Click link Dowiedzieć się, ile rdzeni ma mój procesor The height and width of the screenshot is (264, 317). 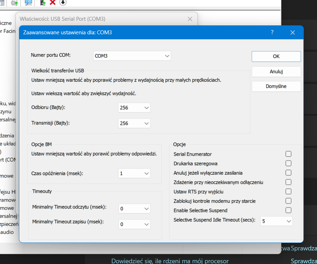pyautogui.click(x=170, y=261)
